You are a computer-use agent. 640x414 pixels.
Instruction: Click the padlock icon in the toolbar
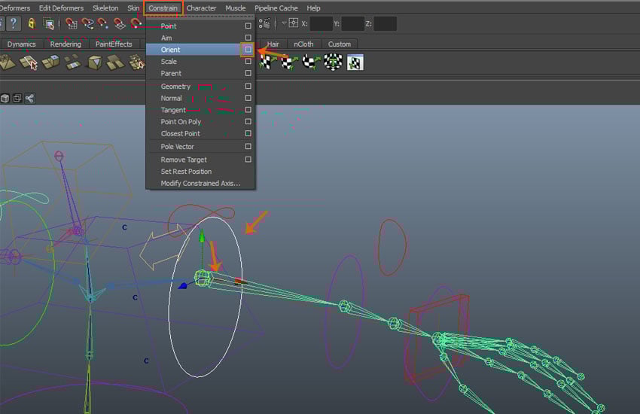pyautogui.click(x=32, y=23)
